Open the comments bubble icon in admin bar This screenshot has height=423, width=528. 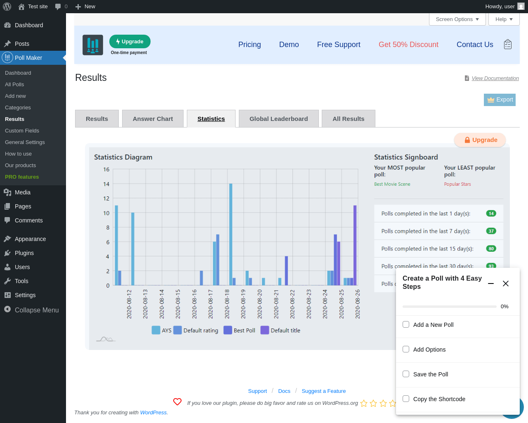click(x=58, y=7)
